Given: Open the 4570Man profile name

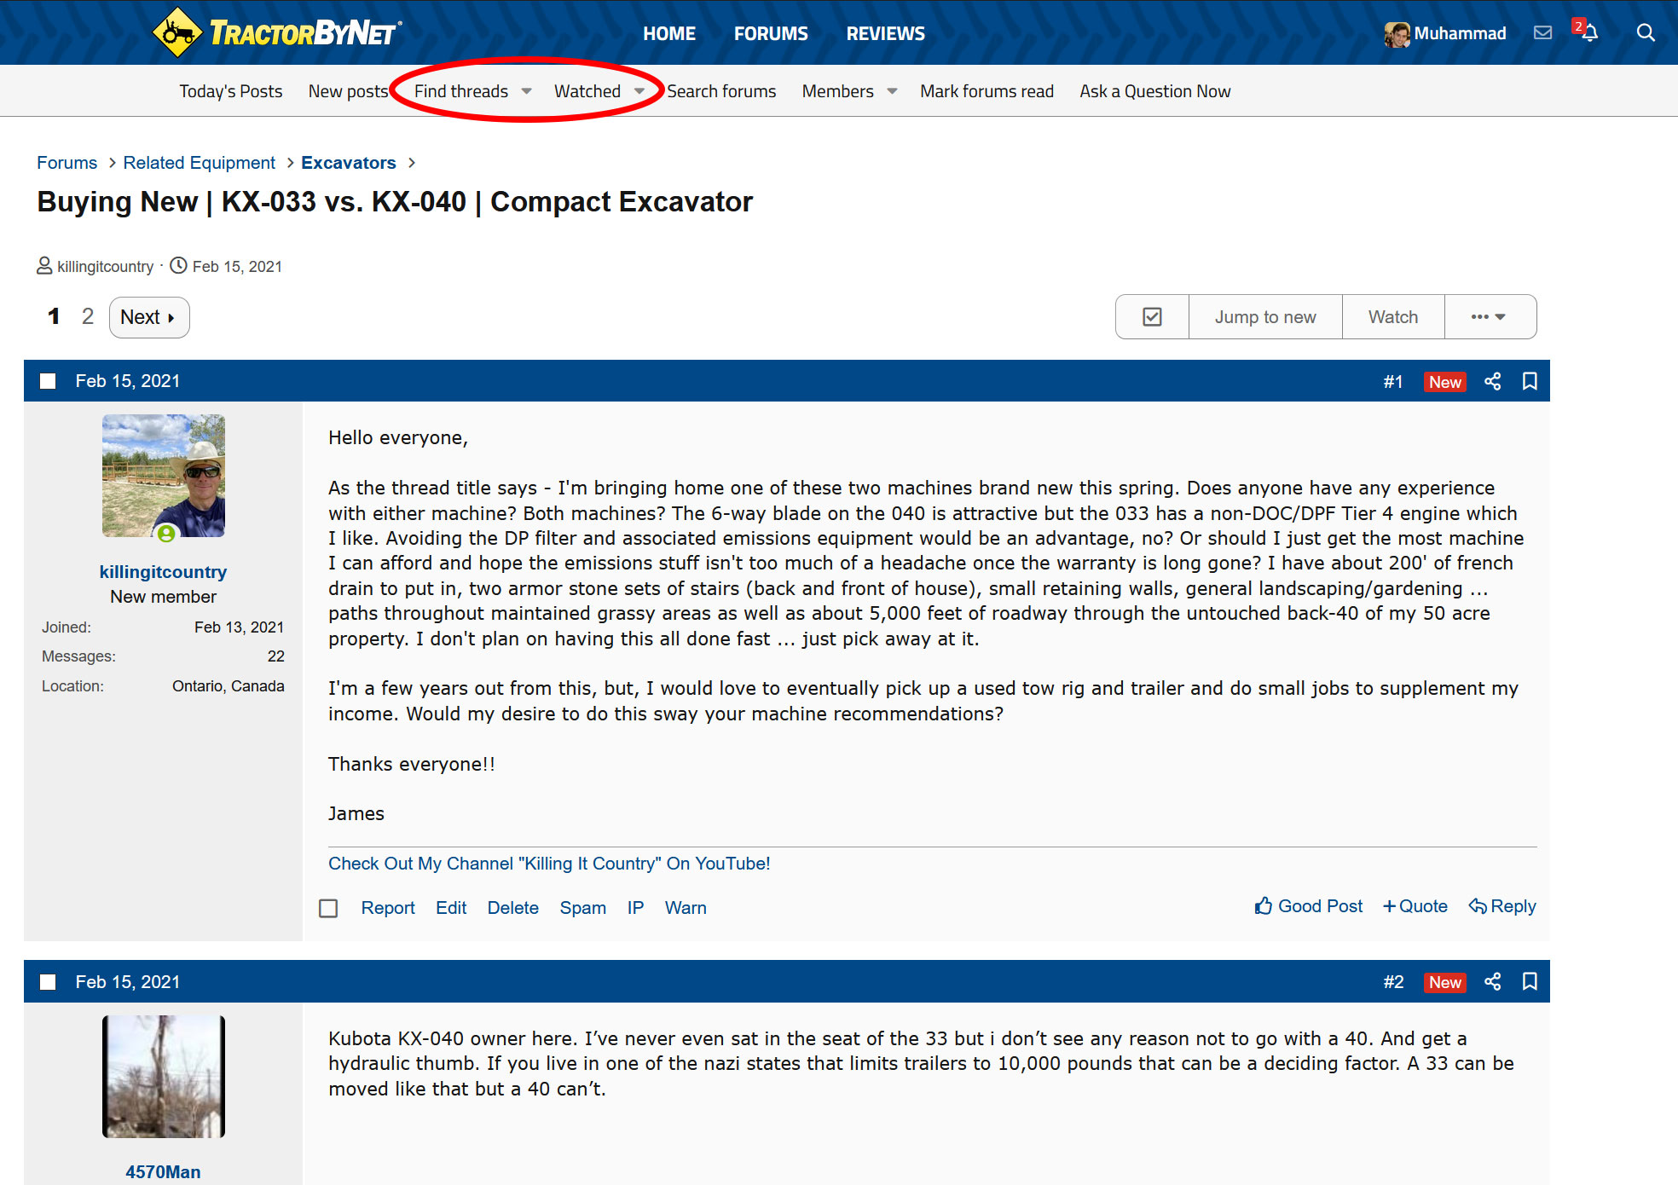Looking at the screenshot, I should 163,1172.
